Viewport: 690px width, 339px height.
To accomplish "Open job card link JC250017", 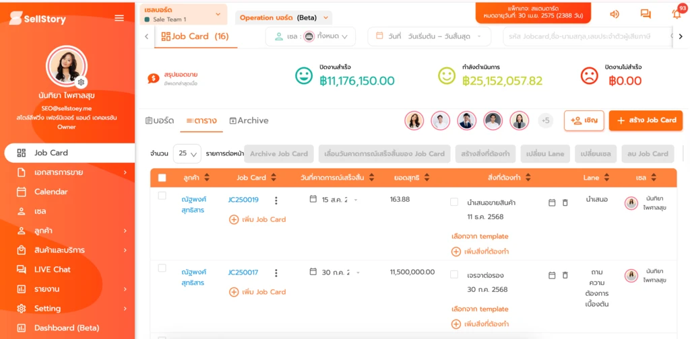I will [x=243, y=272].
